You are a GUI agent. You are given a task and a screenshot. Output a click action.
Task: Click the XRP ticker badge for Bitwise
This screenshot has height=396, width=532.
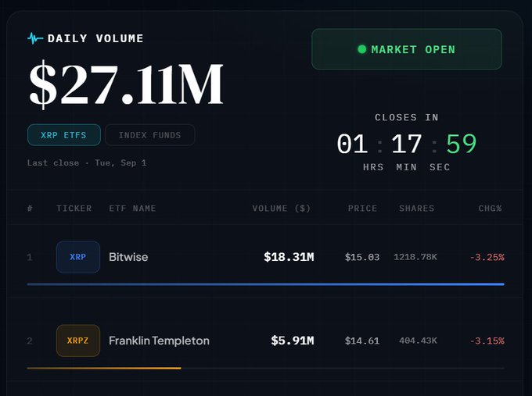click(x=78, y=257)
